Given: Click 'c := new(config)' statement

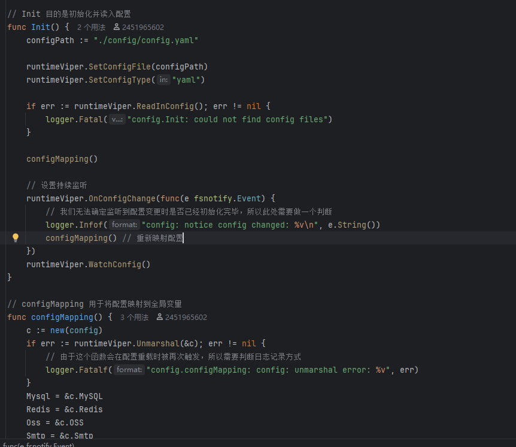Looking at the screenshot, I should pyautogui.click(x=65, y=330).
